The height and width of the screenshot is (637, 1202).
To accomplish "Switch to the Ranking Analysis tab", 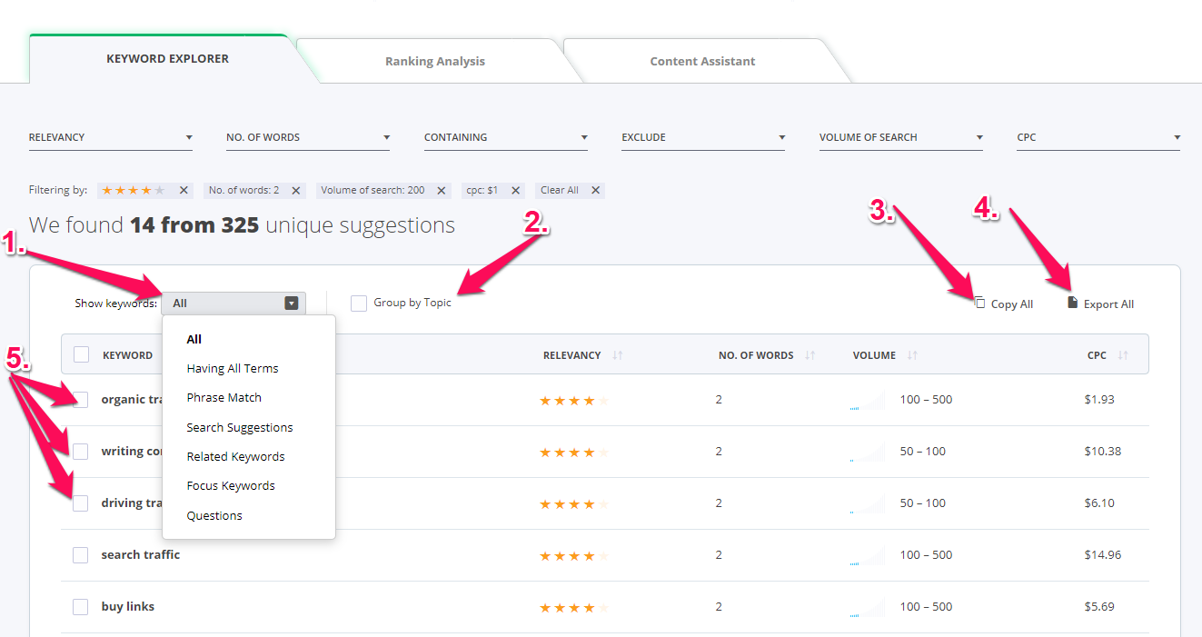I will [x=435, y=62].
